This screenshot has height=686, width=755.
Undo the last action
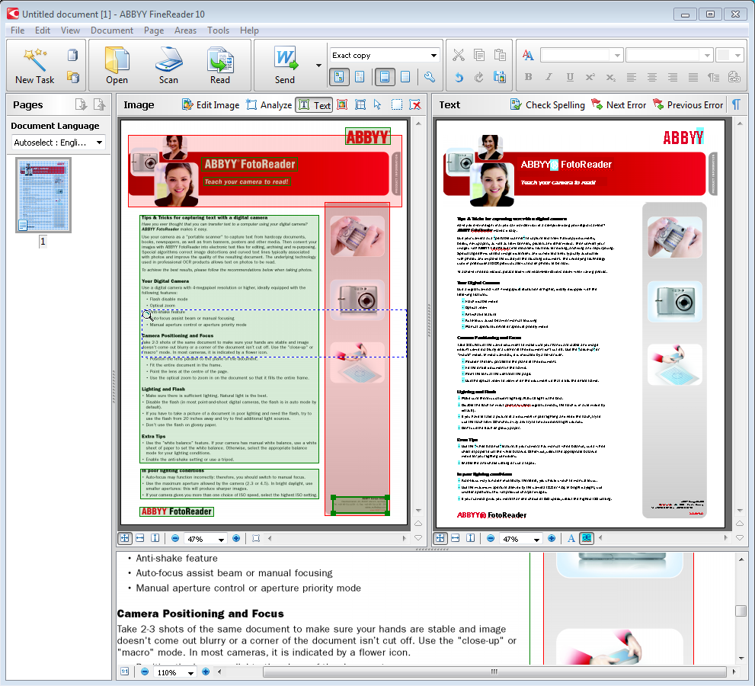459,76
